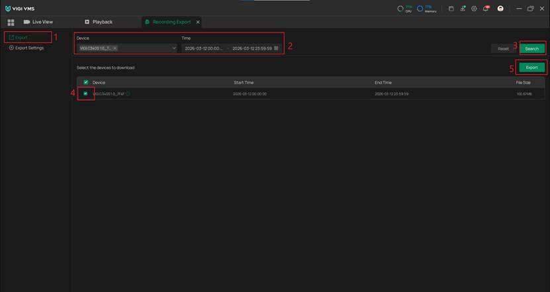Uncheck the VIGI C340S device row checkbox
The width and height of the screenshot is (550, 292).
(x=85, y=94)
